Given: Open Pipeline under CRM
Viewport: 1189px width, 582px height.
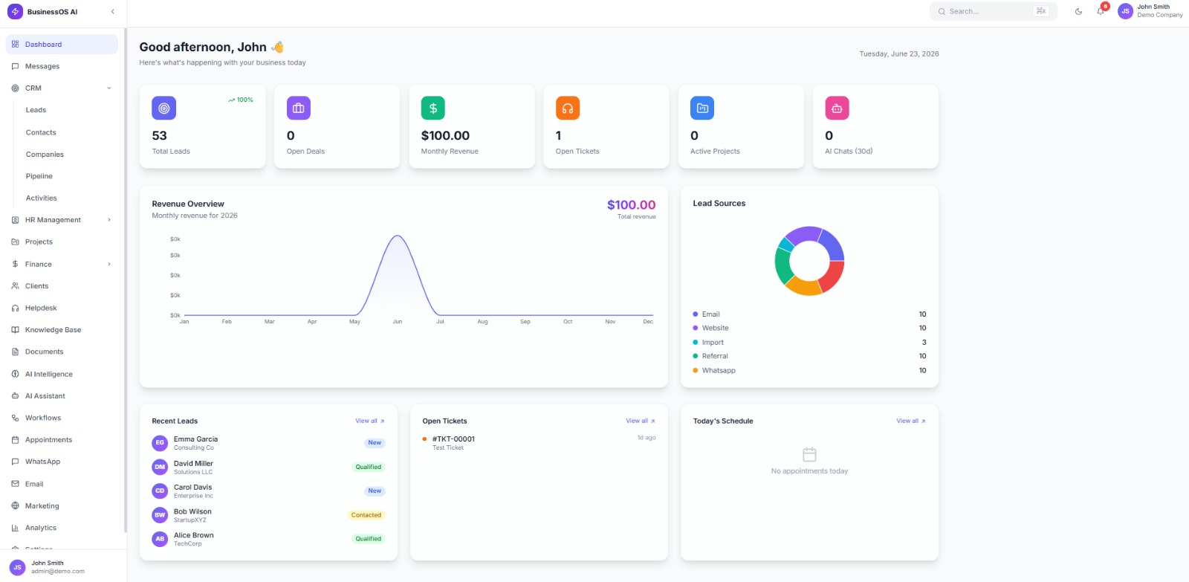Looking at the screenshot, I should (x=39, y=176).
